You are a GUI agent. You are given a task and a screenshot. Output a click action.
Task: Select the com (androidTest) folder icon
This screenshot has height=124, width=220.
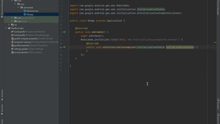15,18
